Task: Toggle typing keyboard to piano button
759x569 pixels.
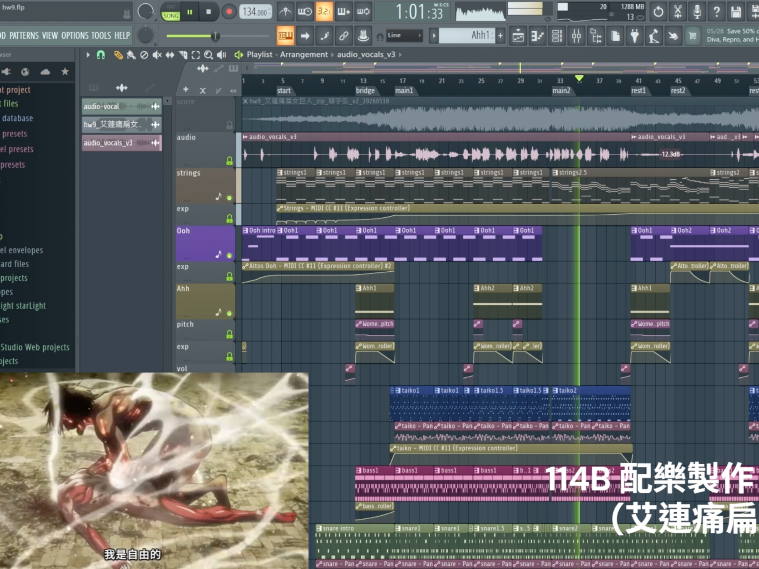Action: 285,36
